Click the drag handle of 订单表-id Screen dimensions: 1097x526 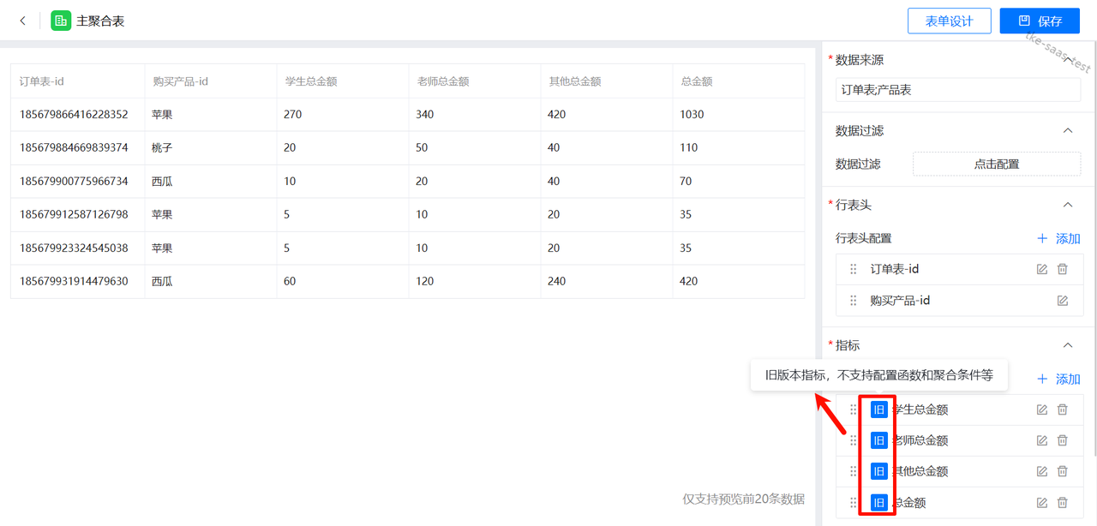pyautogui.click(x=853, y=269)
